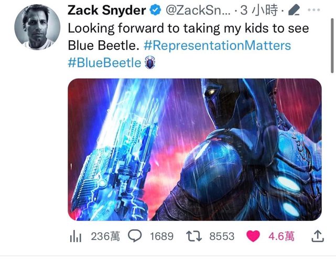Click the retweet arrows icon
Screen dimensions: 336x259
[x=194, y=236]
